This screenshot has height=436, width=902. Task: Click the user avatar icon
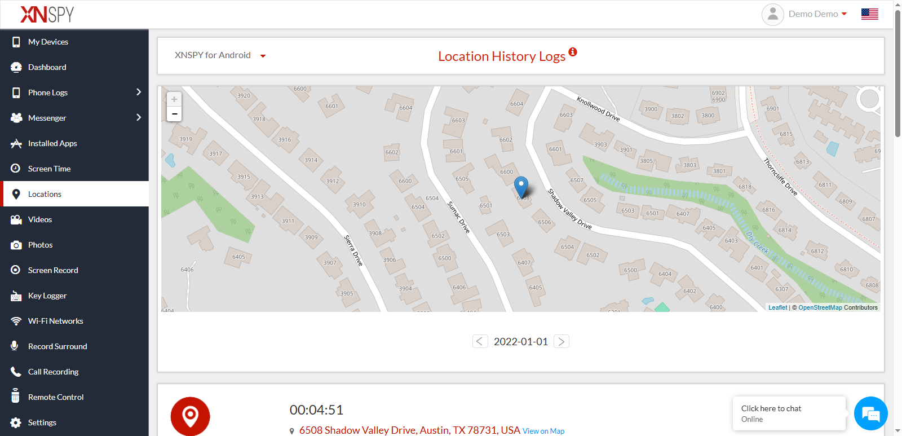pos(773,15)
